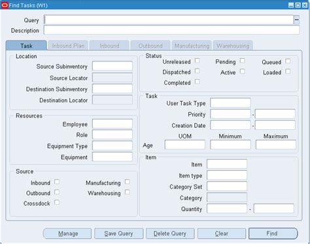
Task: Click the Oracle logo icon in title bar
Action: coord(5,5)
